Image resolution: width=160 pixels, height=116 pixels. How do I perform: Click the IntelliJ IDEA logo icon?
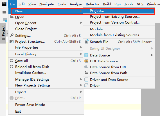point(4,4)
